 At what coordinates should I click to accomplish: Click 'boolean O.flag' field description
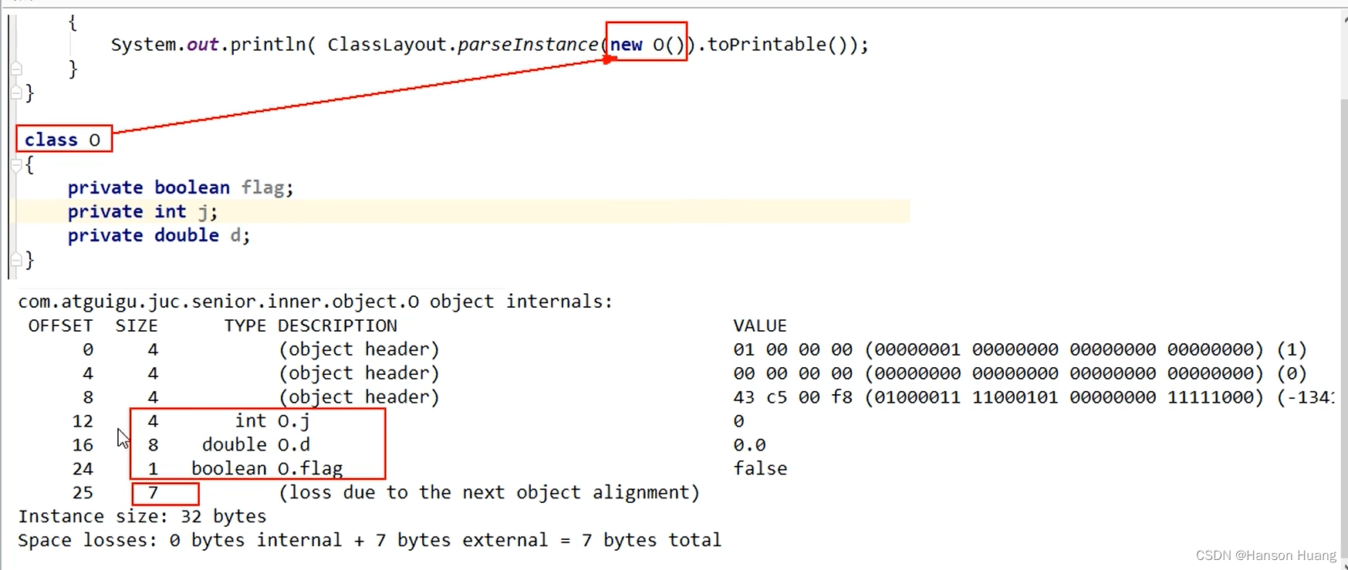coord(267,469)
